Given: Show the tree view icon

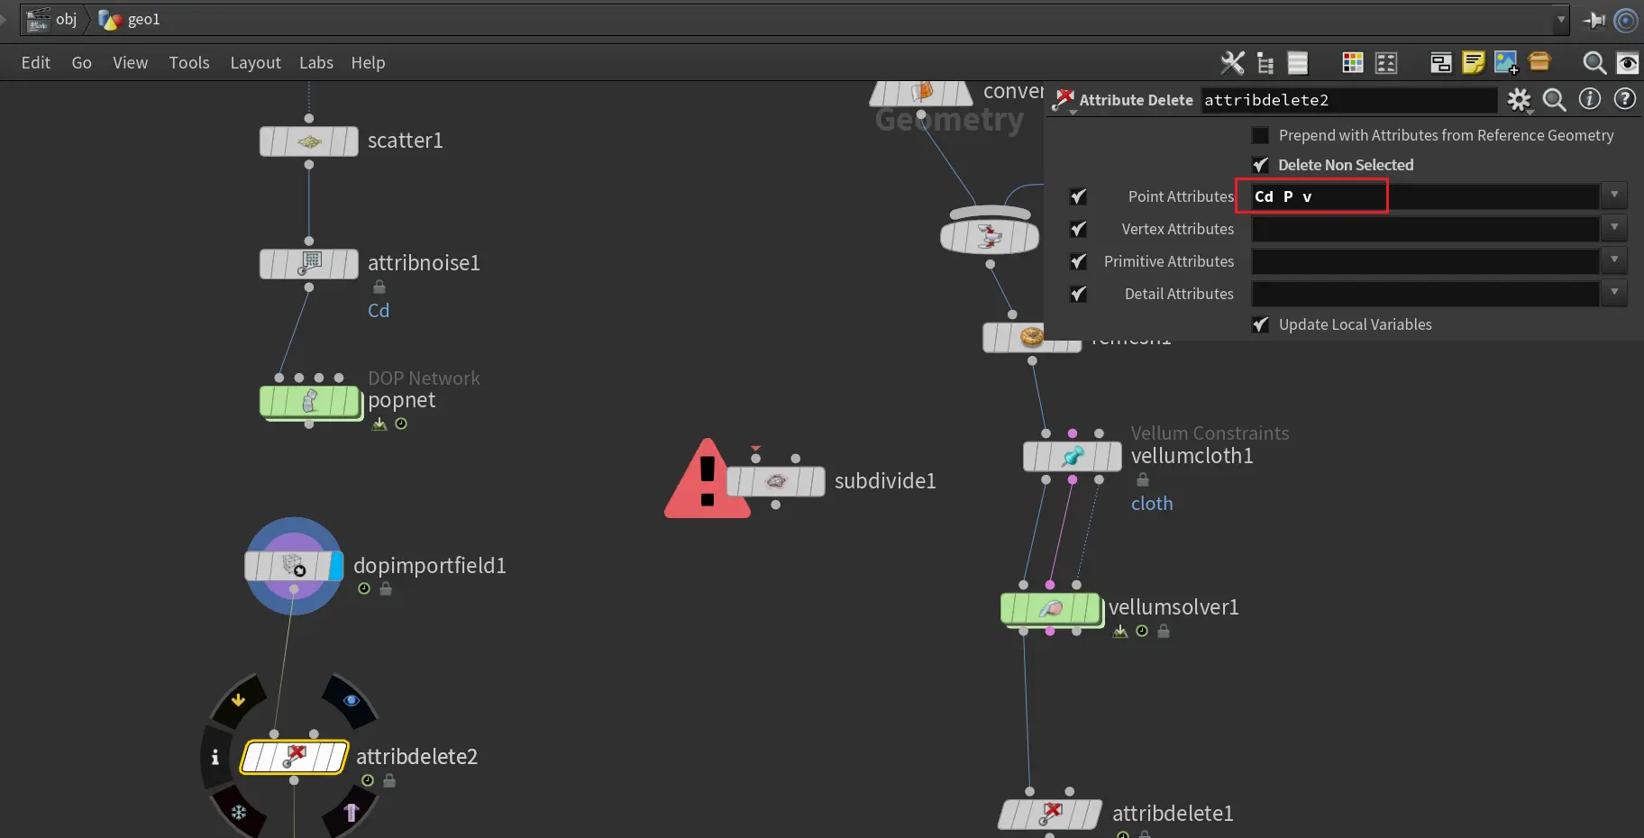Looking at the screenshot, I should tap(1265, 62).
